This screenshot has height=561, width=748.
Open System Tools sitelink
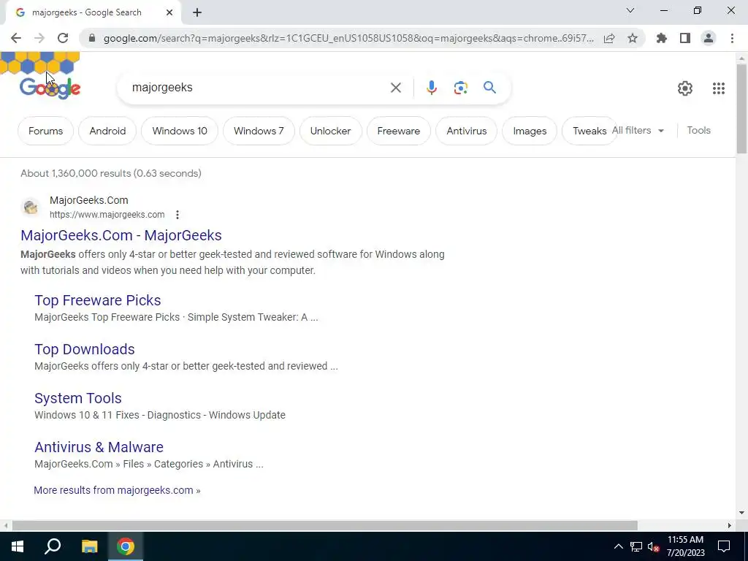coord(77,398)
